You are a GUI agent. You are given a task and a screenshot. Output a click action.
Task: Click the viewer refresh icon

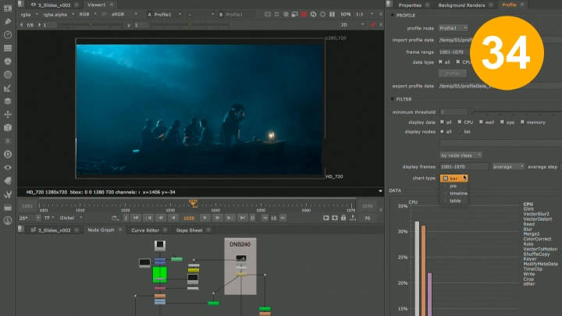(313, 14)
